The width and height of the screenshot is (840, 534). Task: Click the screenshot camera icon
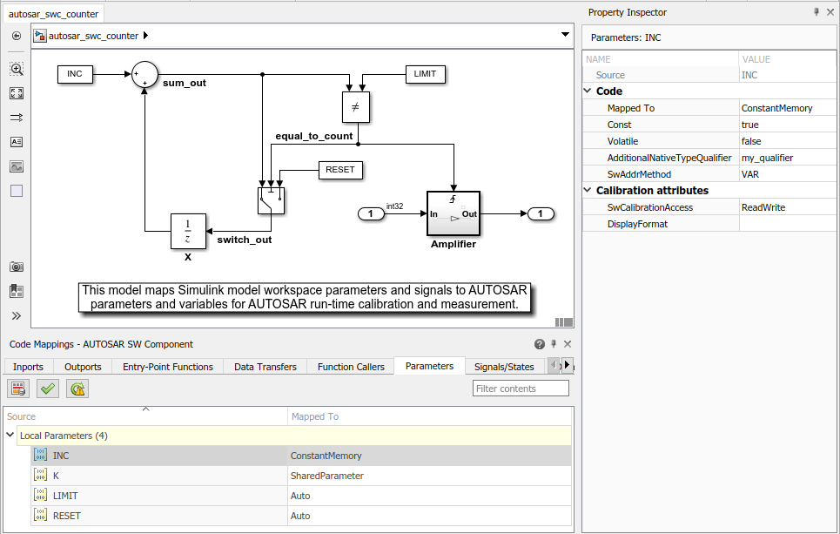point(17,267)
